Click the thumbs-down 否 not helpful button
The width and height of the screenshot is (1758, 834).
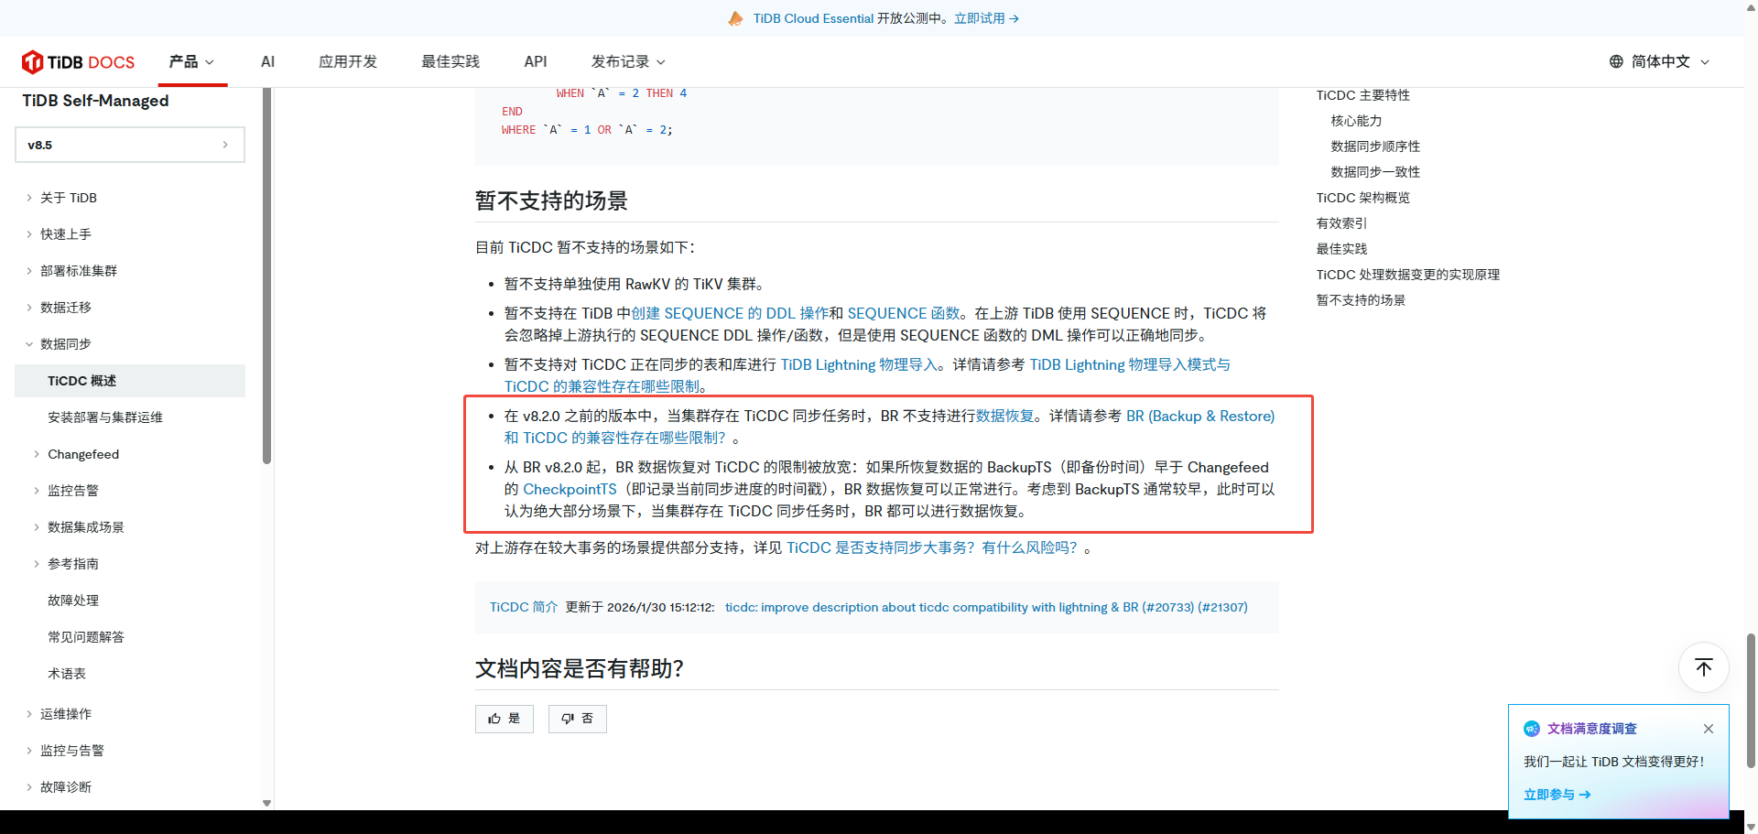(578, 719)
